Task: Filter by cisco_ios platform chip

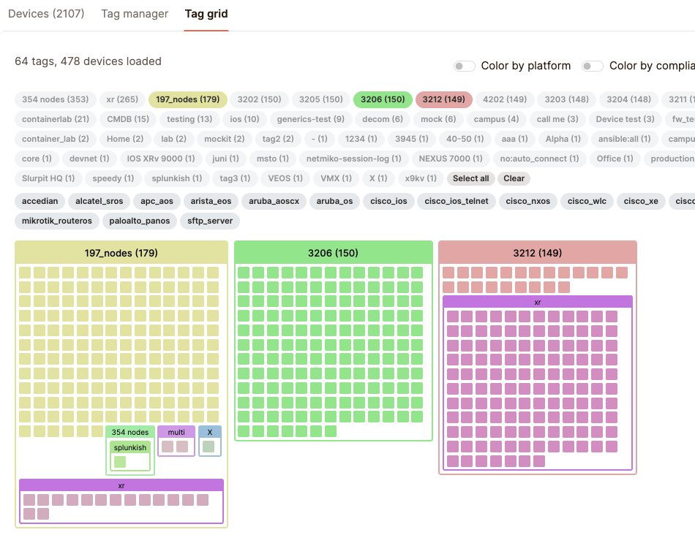Action: [391, 201]
